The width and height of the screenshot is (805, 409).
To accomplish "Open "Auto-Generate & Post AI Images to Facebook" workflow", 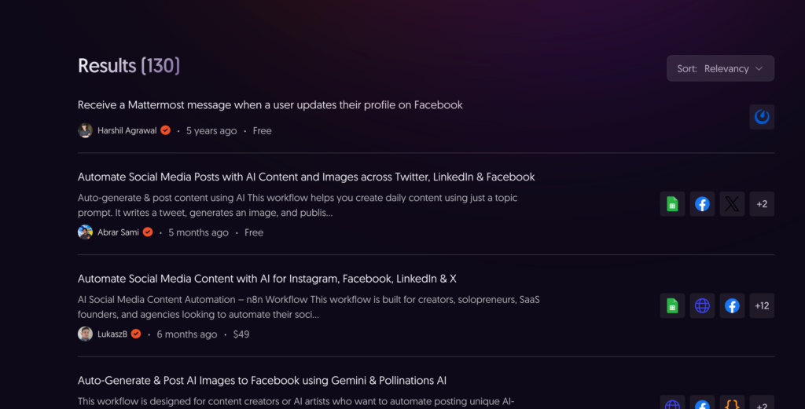I will tap(262, 381).
